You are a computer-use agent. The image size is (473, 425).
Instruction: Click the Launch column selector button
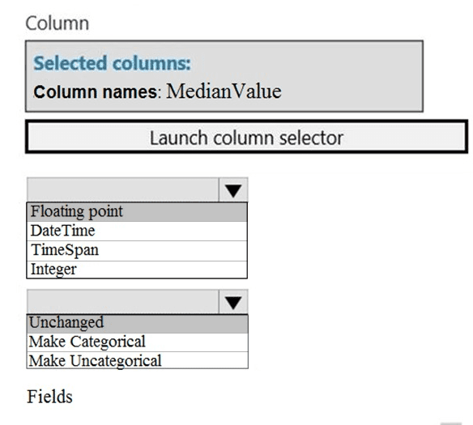click(x=247, y=137)
